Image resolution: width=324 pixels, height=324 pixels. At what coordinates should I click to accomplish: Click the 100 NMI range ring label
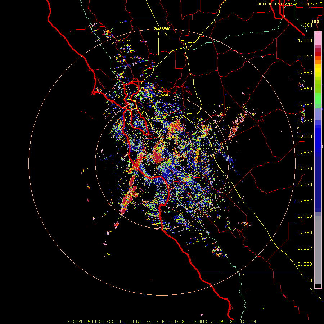coord(162,28)
